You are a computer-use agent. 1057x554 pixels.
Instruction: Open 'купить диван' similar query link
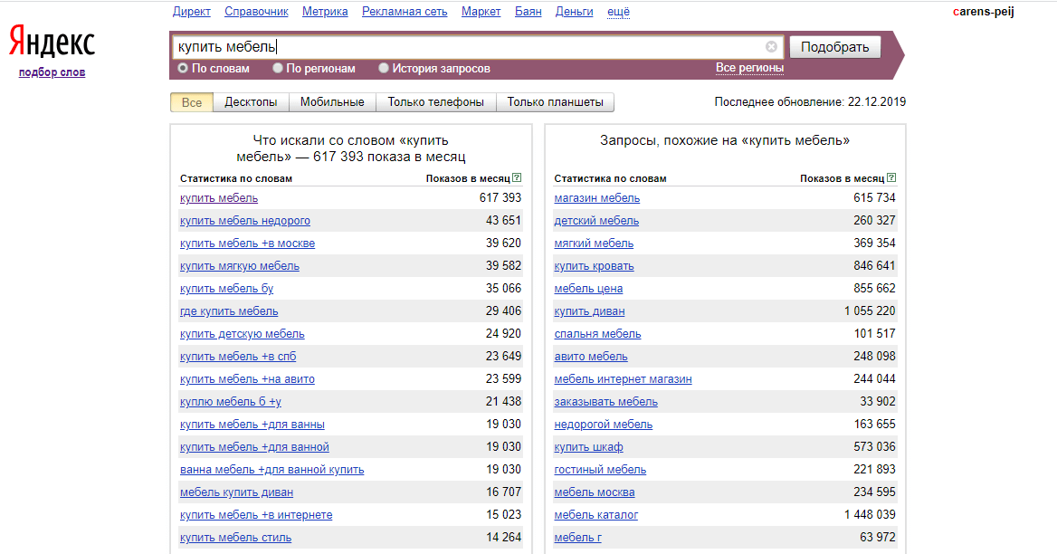(x=589, y=311)
